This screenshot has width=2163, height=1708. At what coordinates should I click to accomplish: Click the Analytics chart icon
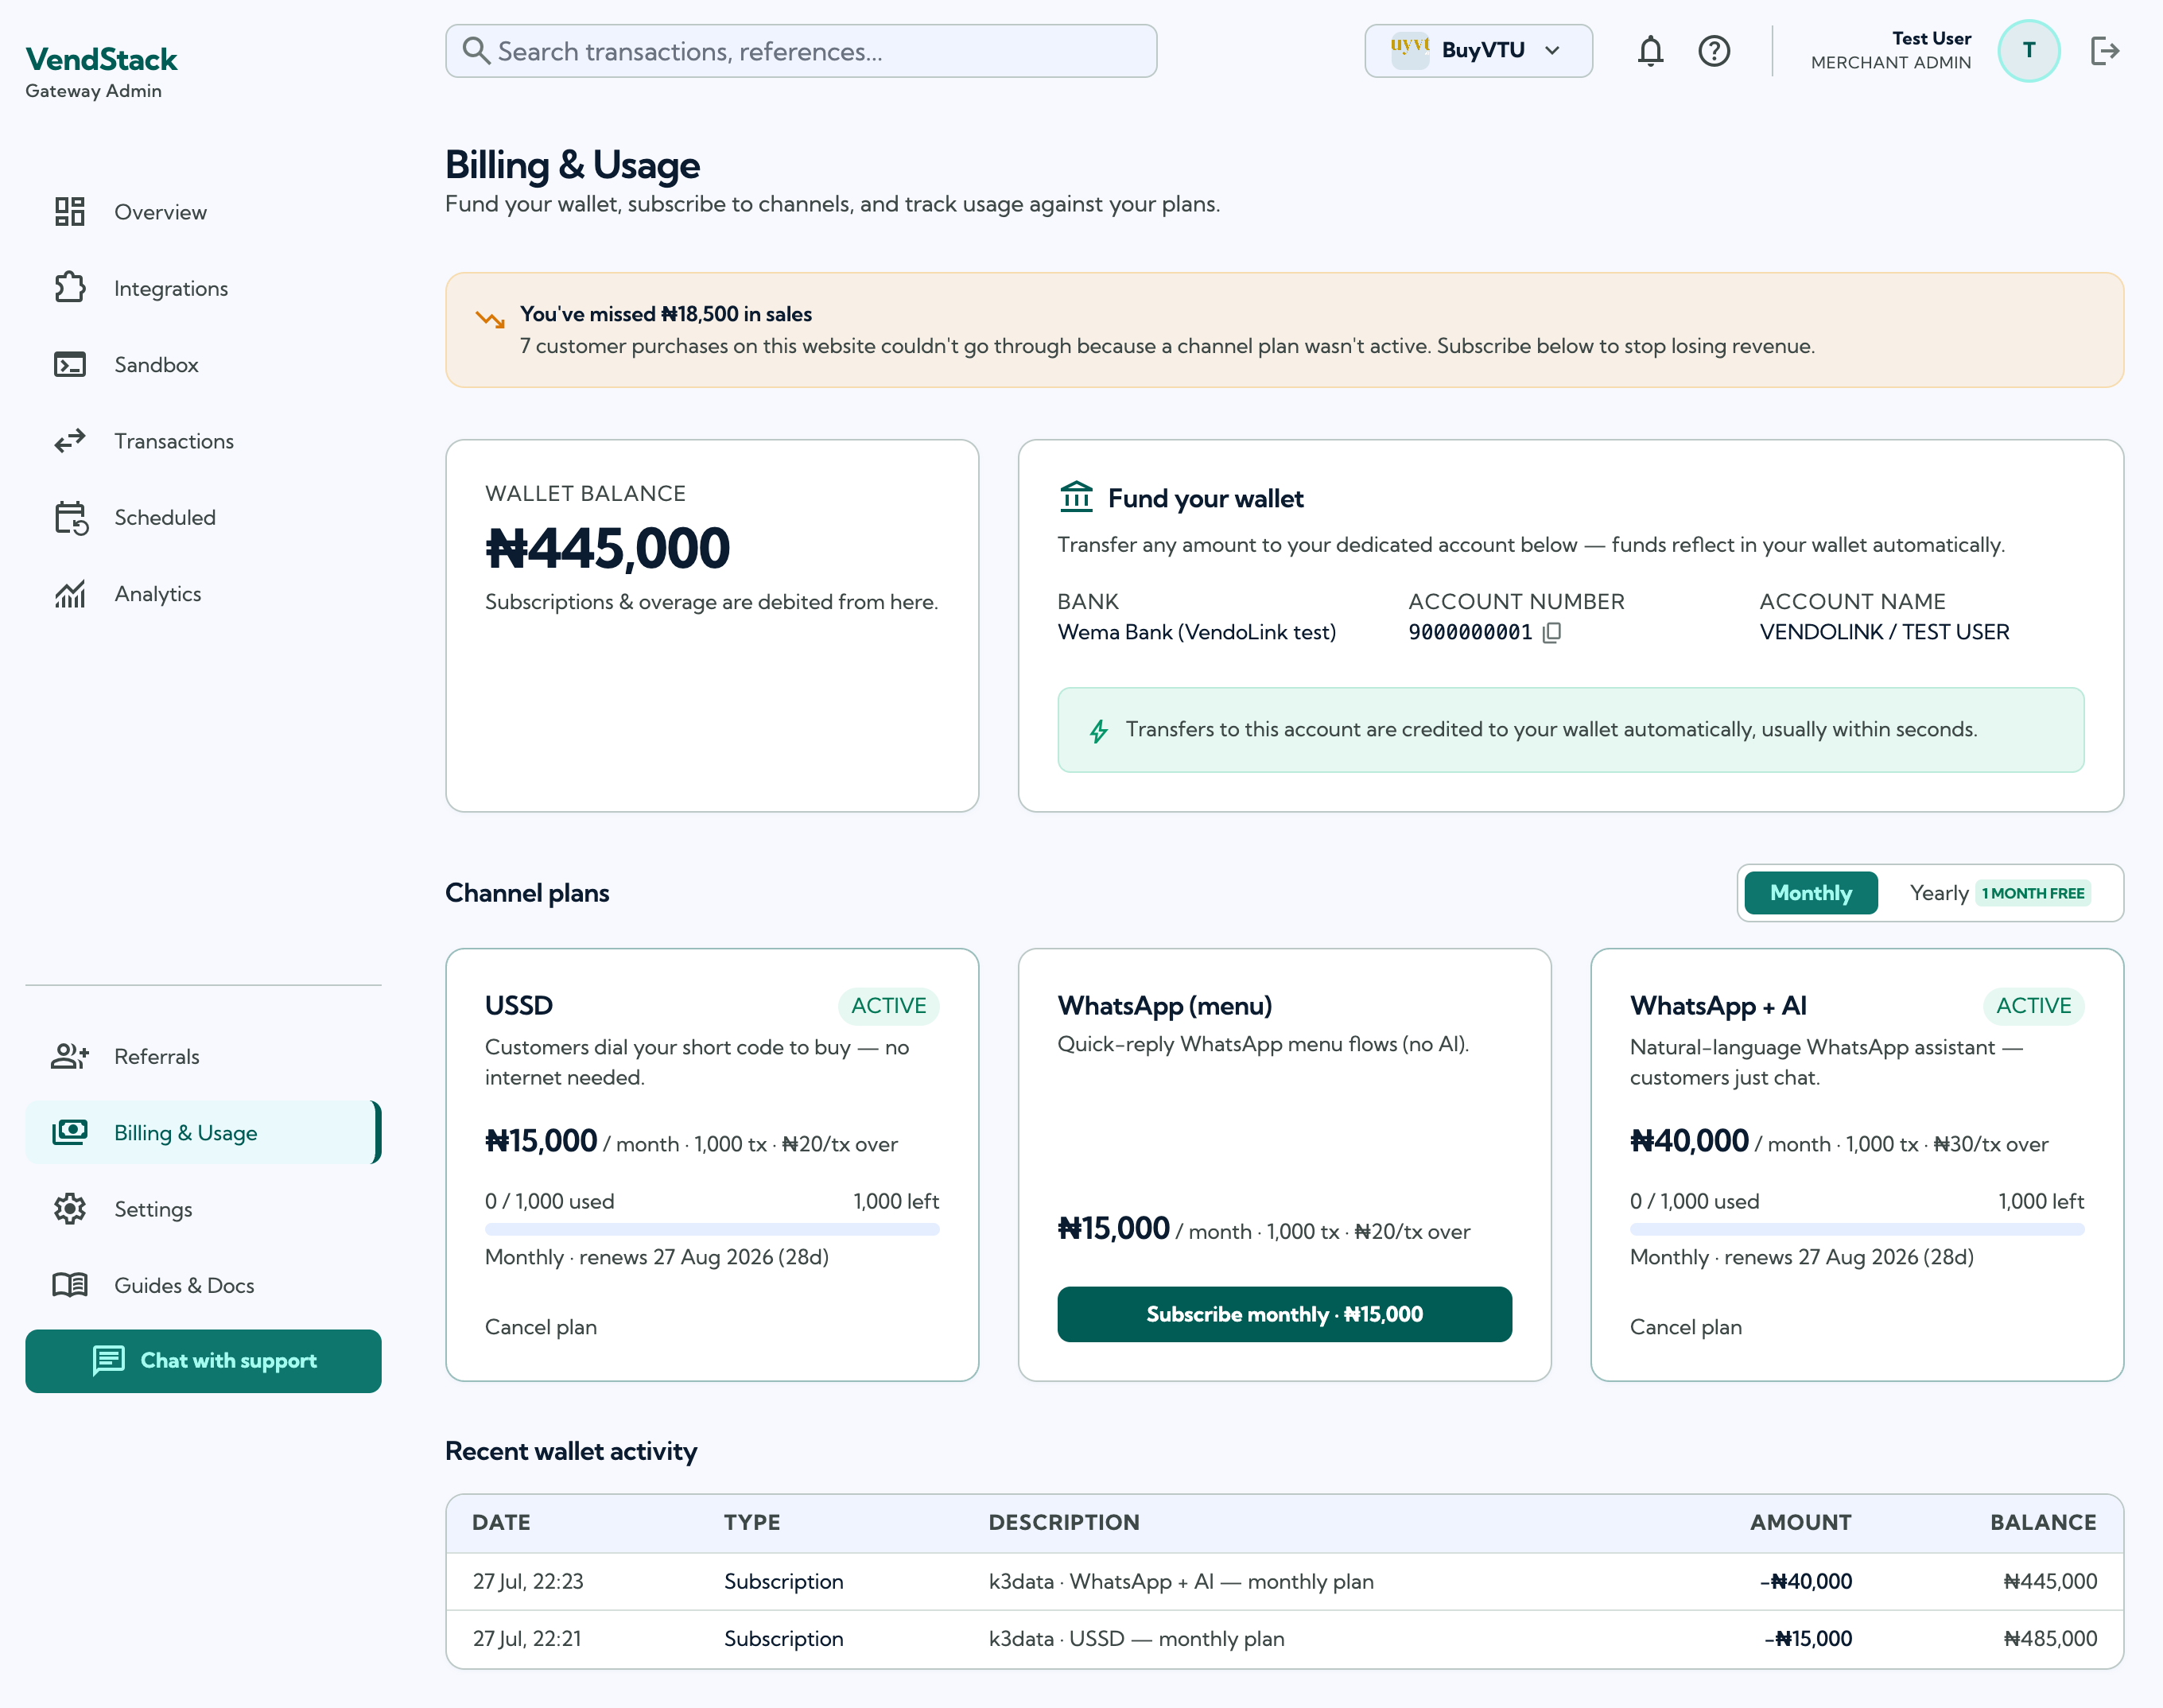pyautogui.click(x=70, y=594)
